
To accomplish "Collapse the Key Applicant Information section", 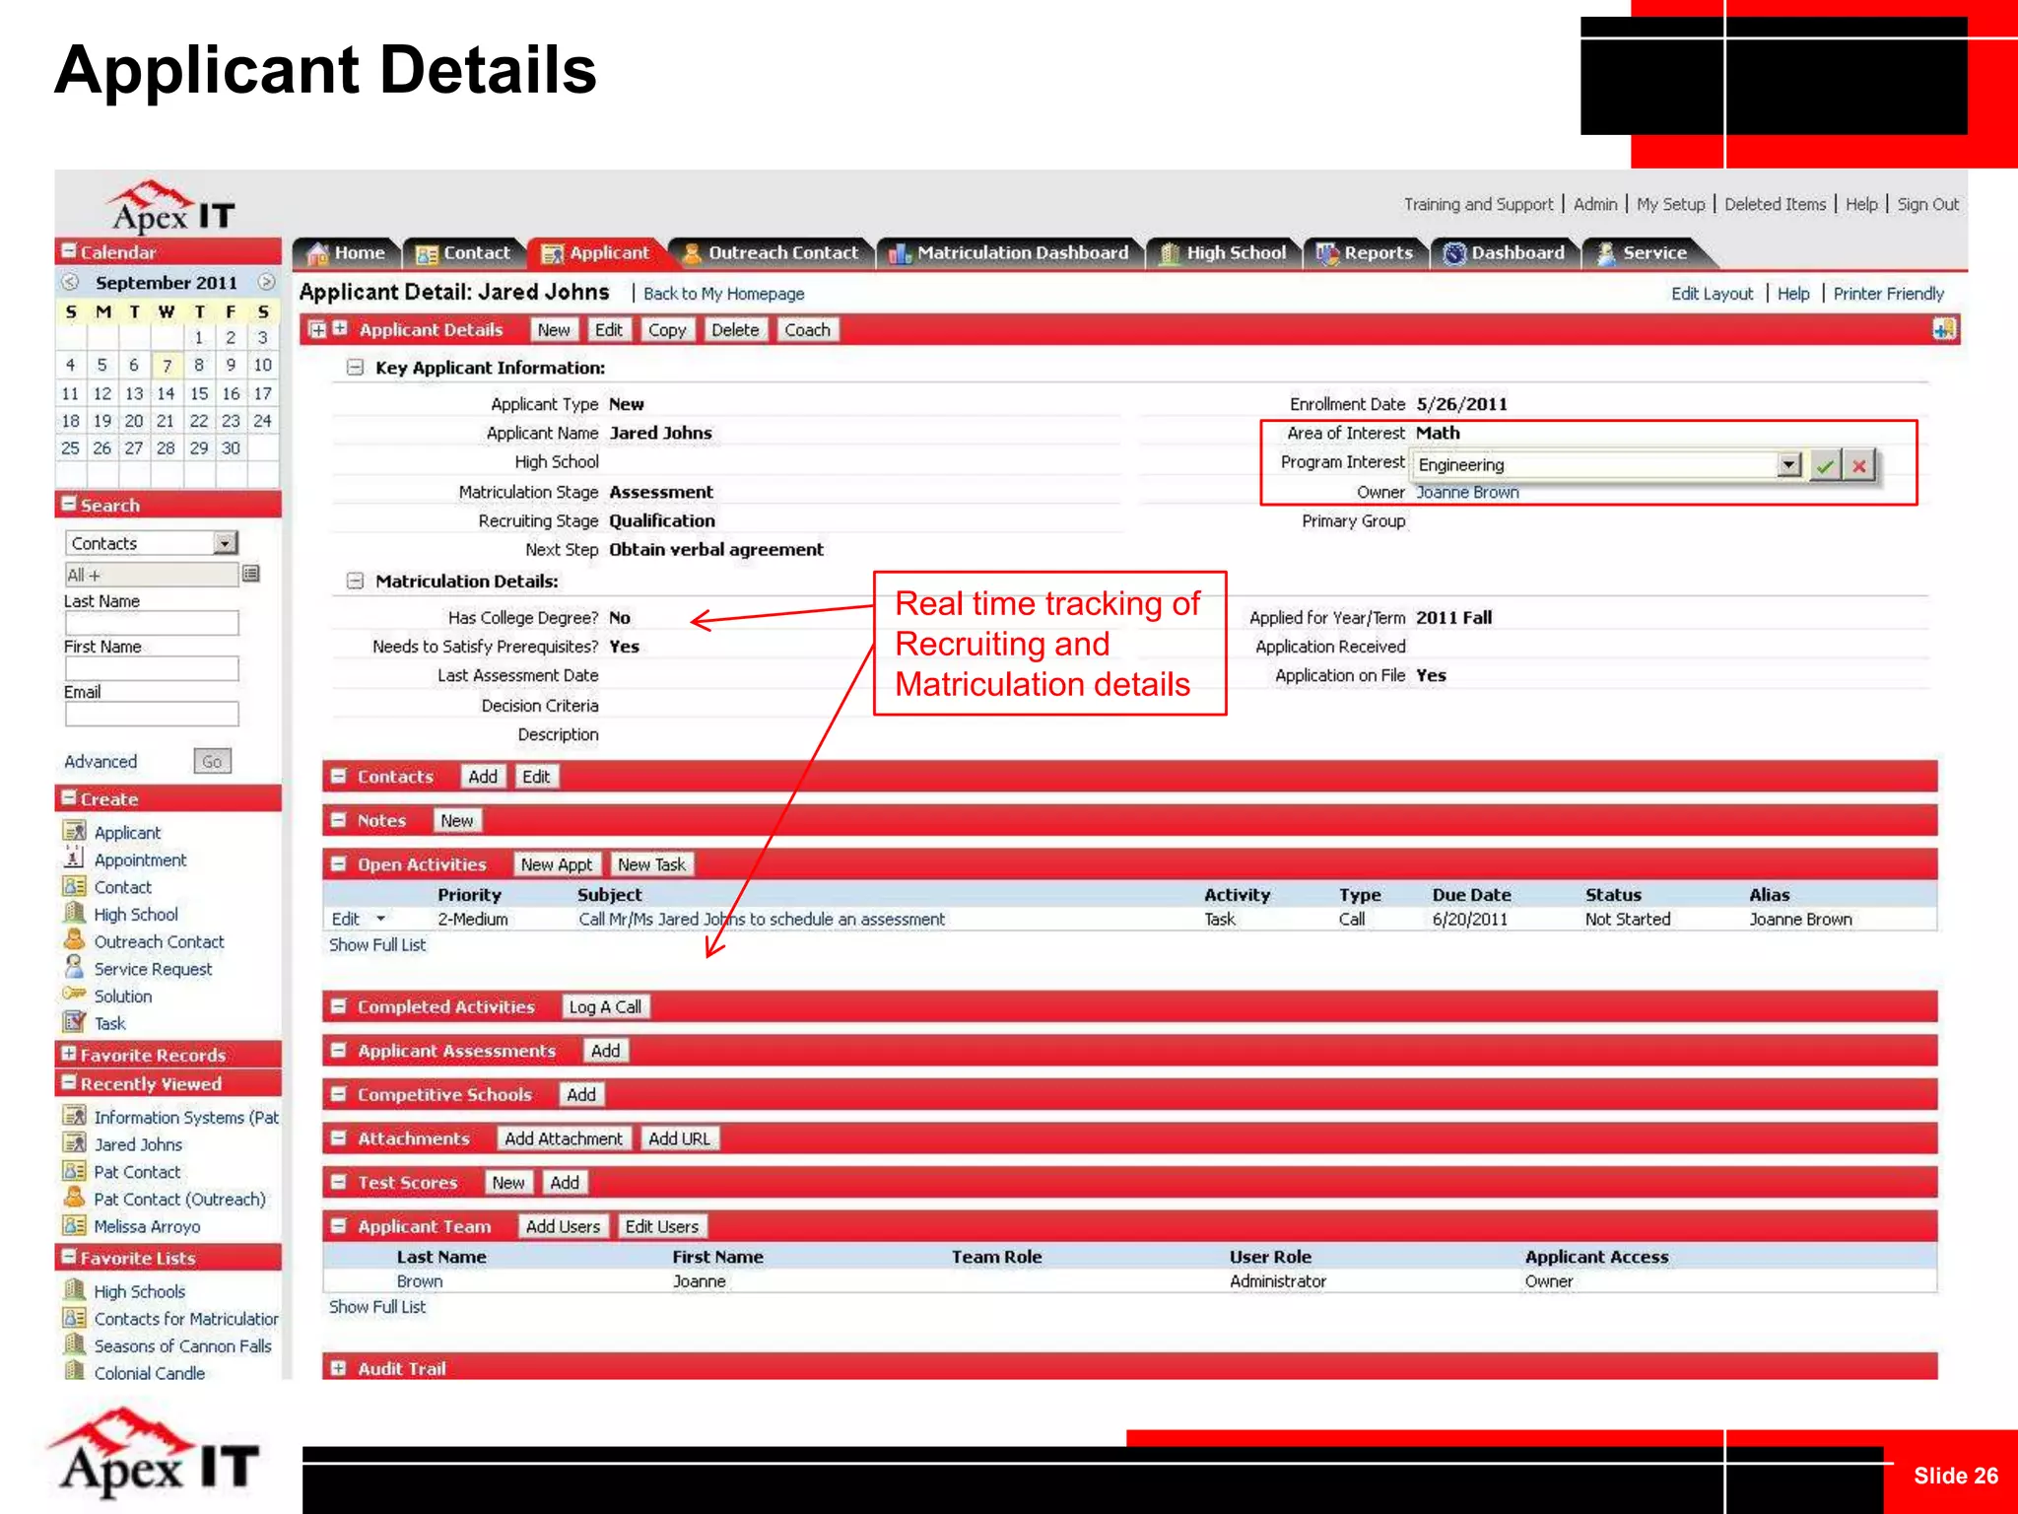I will click(355, 368).
